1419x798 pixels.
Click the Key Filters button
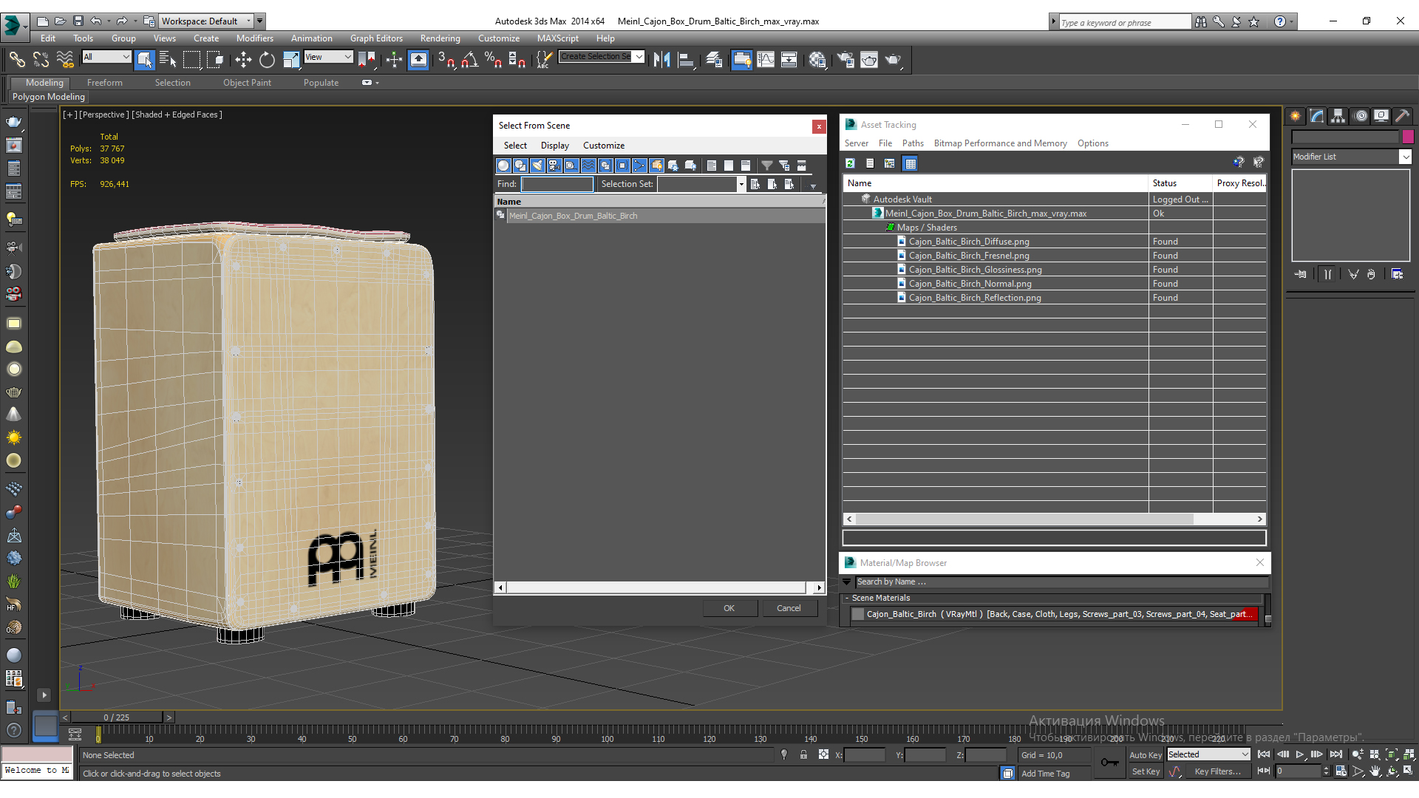pos(1217,771)
